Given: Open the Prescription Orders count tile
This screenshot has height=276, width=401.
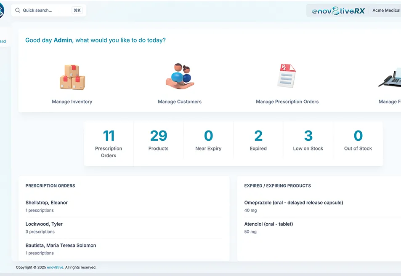Looking at the screenshot, I should coord(109,144).
